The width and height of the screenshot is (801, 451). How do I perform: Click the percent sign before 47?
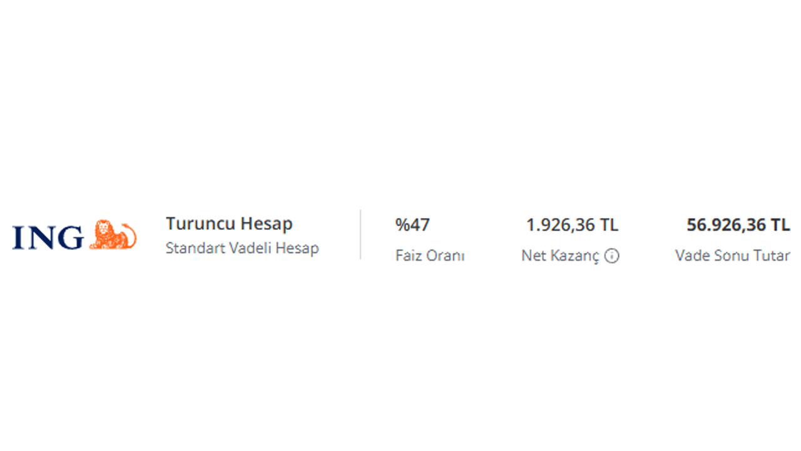pyautogui.click(x=402, y=224)
